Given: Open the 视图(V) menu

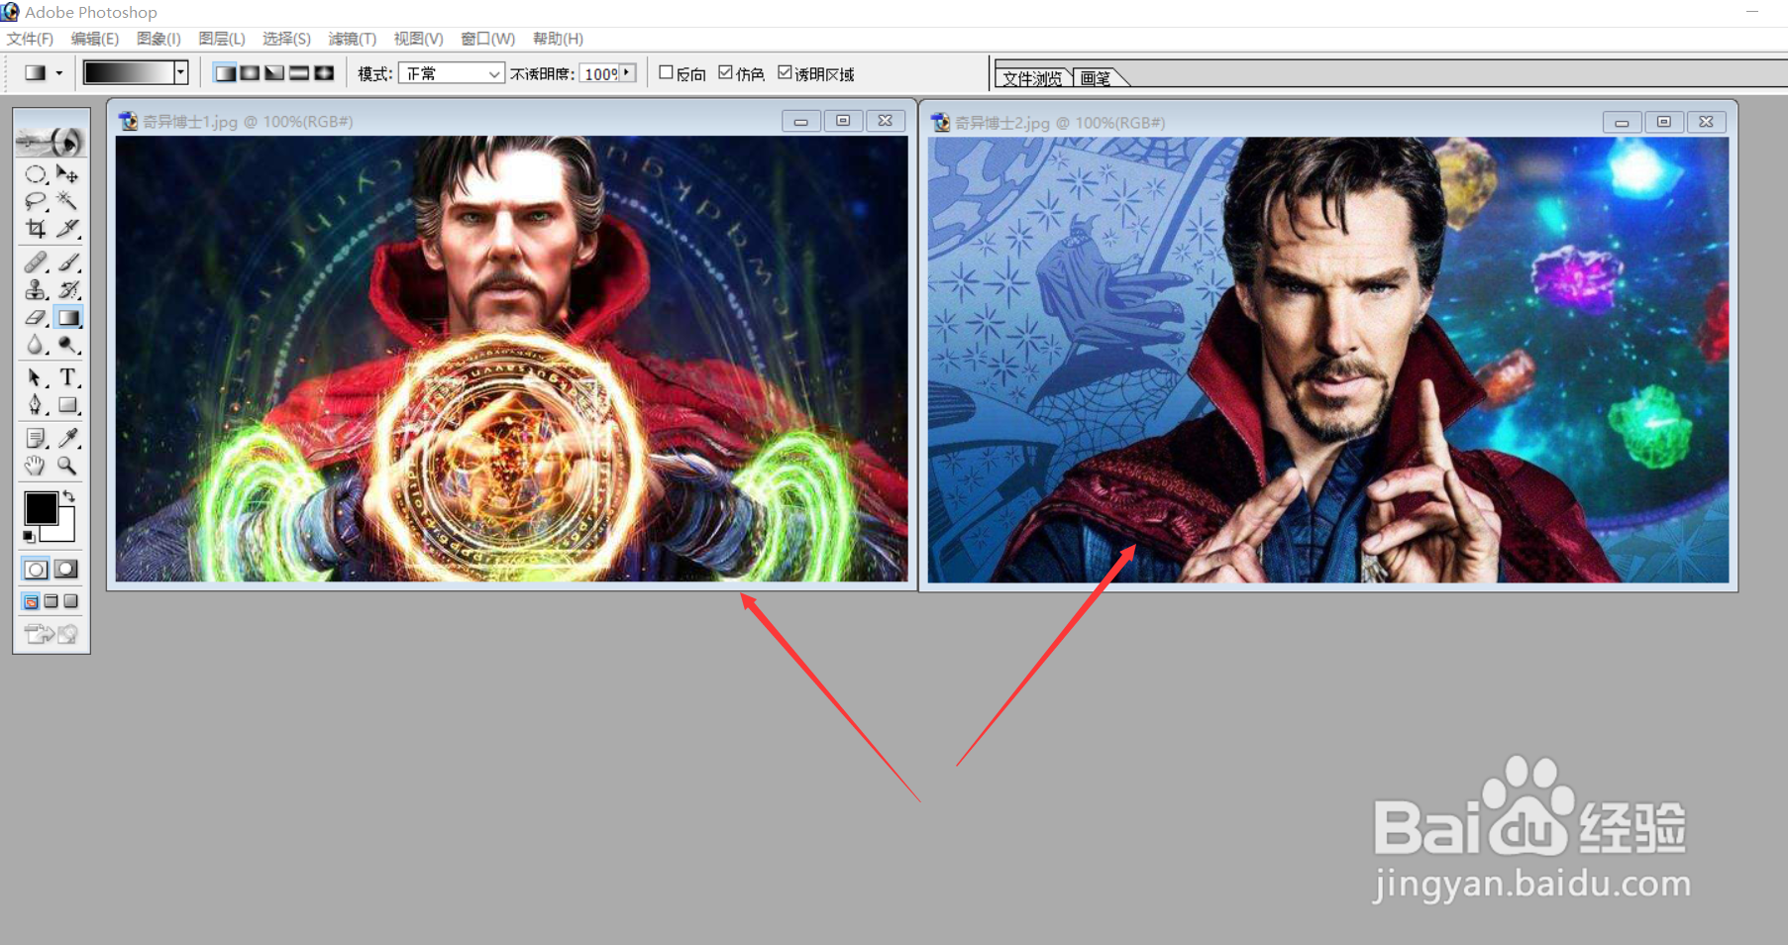Looking at the screenshot, I should coord(418,39).
